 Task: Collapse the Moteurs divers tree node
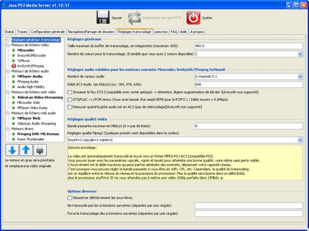pyautogui.click(x=8, y=129)
